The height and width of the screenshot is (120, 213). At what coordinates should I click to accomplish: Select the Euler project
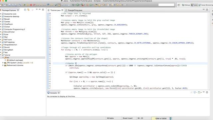[6, 34]
